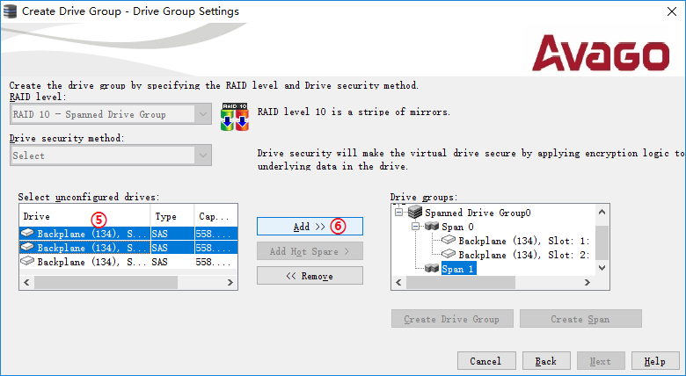Screen dimensions: 686x376
Task: Collapse the Span 0 tree node
Action: [x=416, y=226]
